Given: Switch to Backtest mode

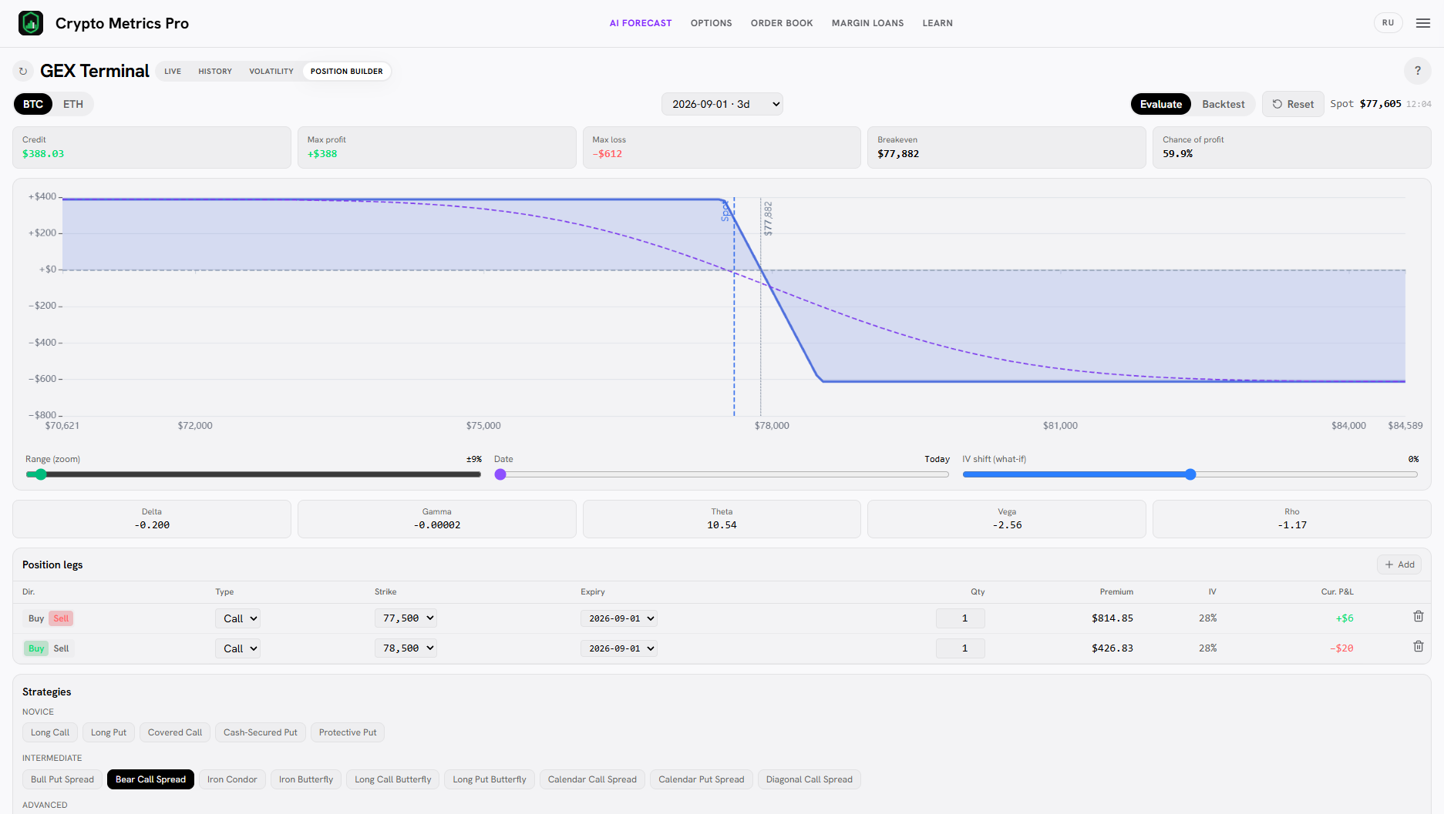Looking at the screenshot, I should tap(1223, 104).
